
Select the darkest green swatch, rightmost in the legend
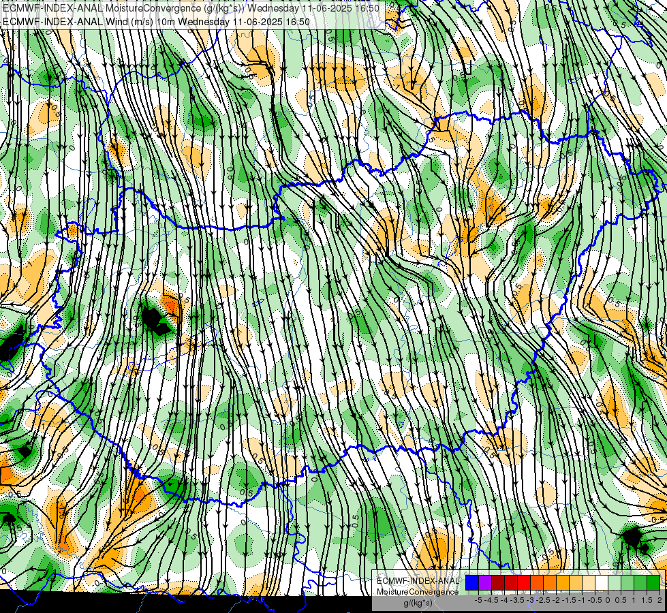point(653,583)
